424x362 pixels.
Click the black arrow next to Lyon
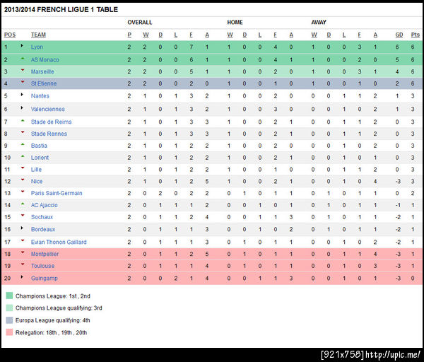coord(23,47)
